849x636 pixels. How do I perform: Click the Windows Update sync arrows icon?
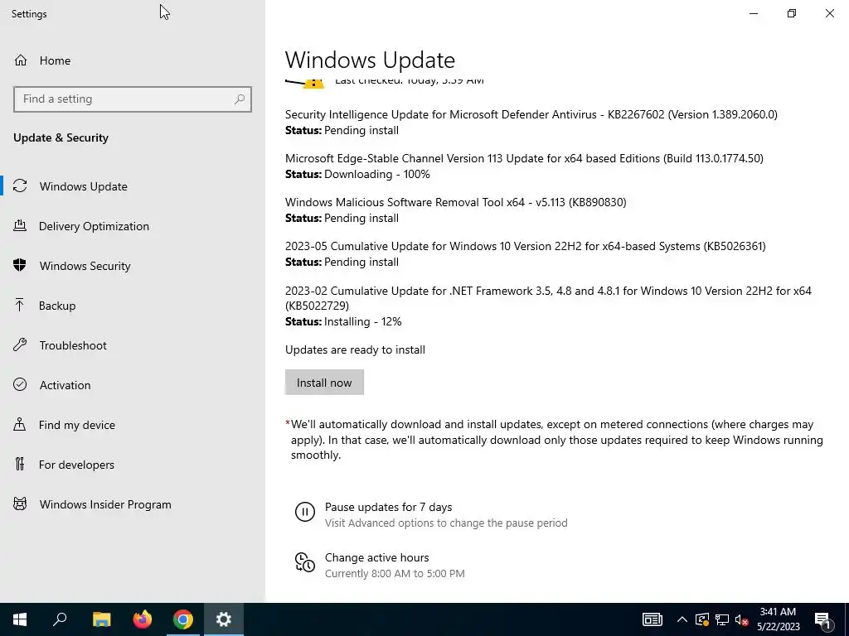click(x=20, y=186)
